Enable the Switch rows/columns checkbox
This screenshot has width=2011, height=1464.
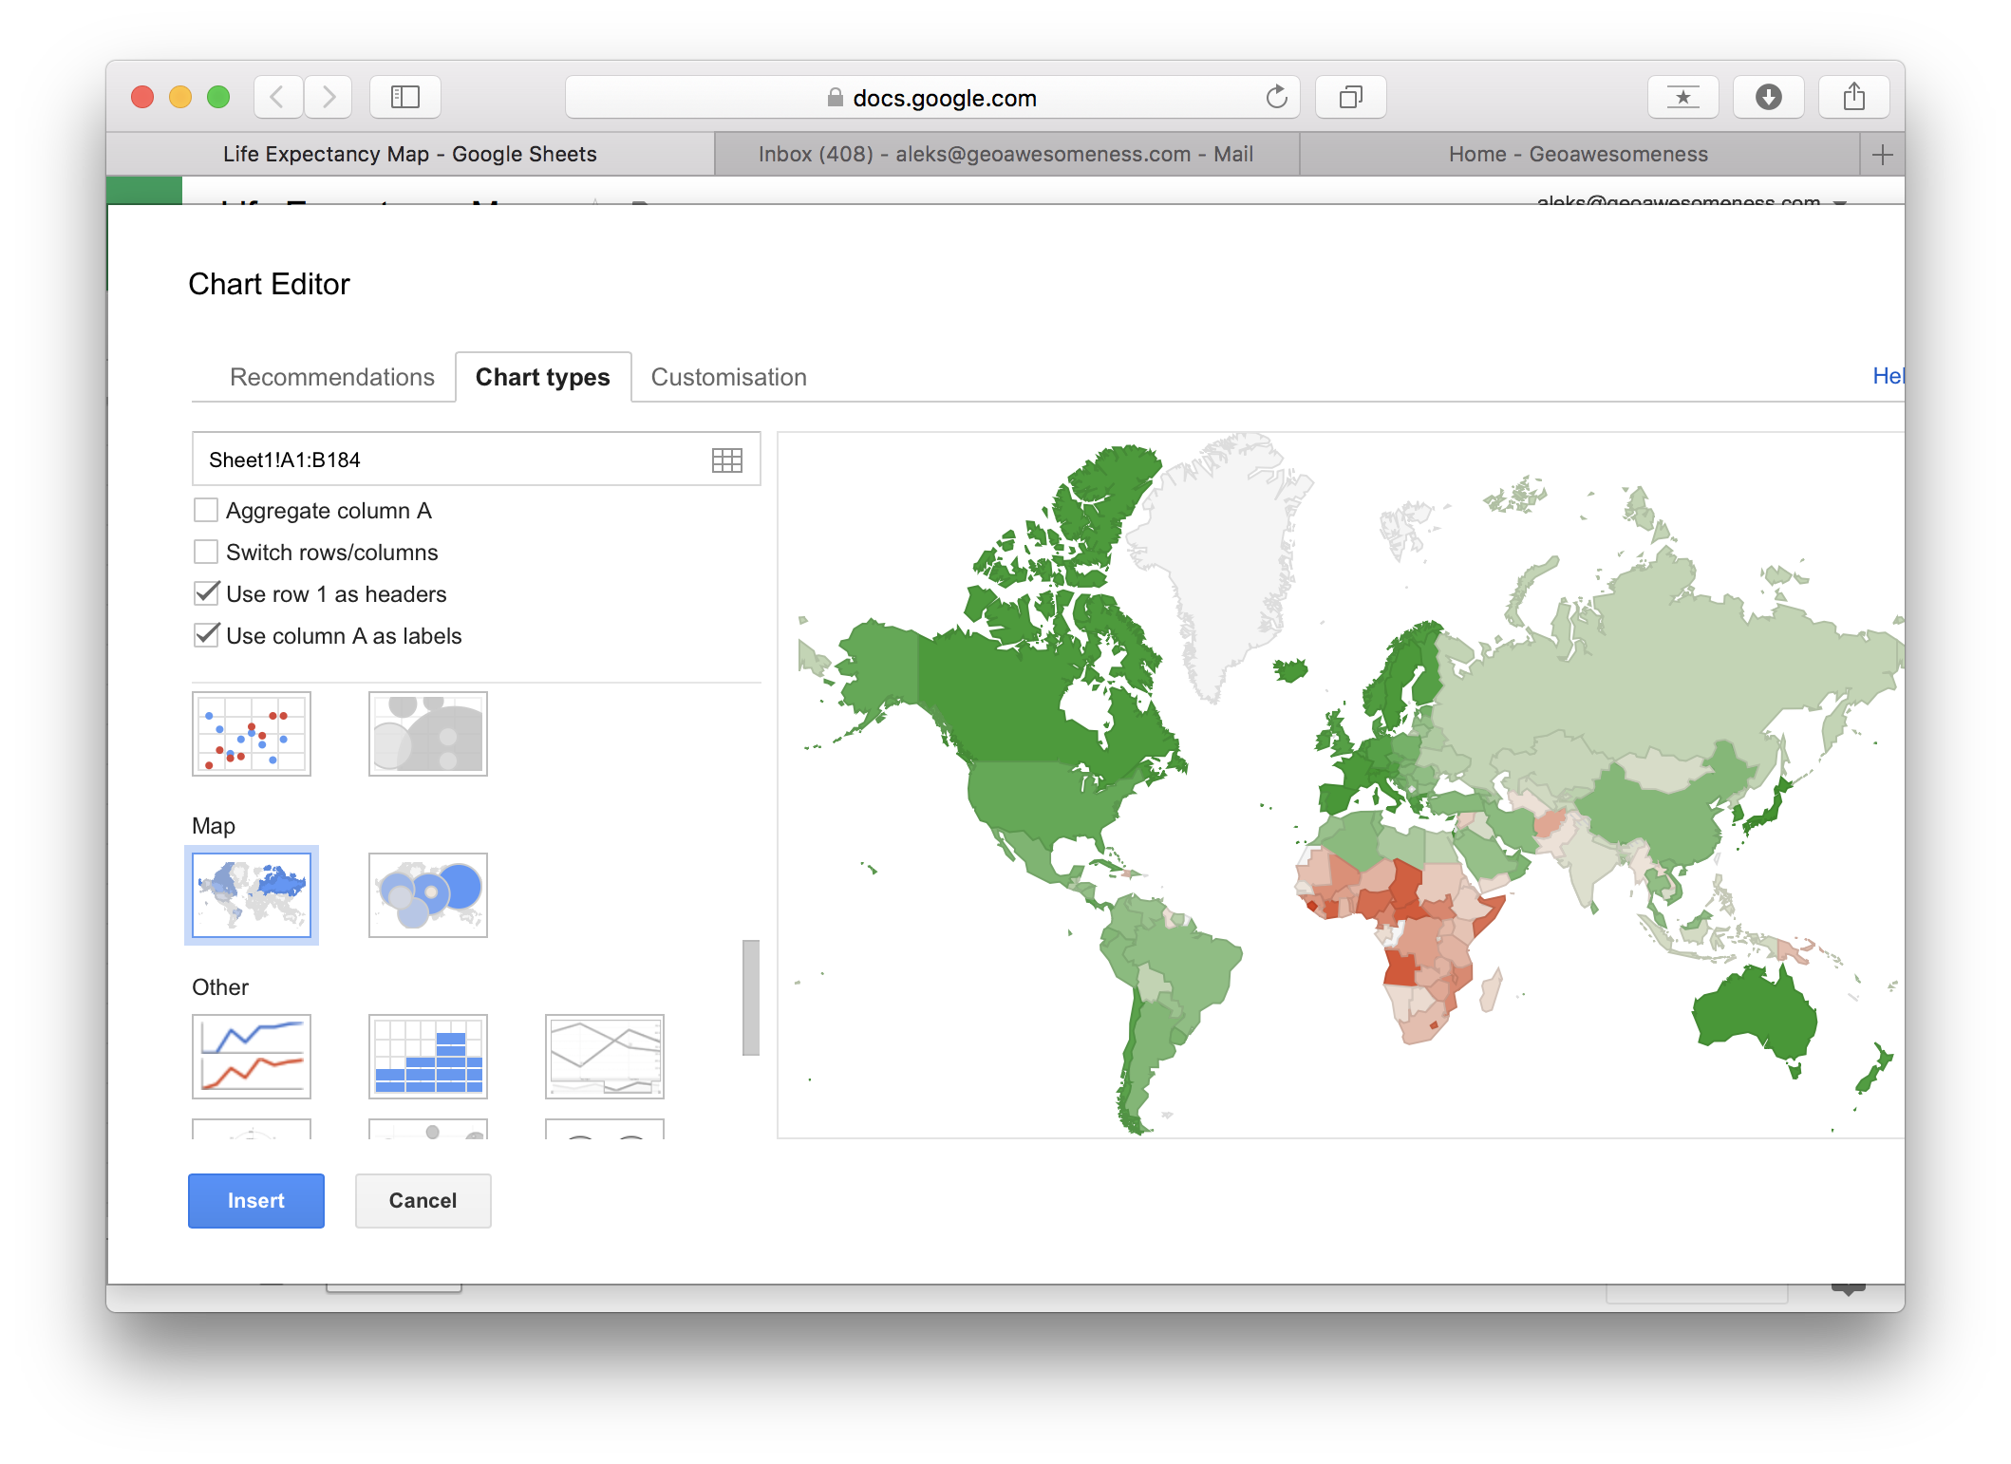[206, 553]
